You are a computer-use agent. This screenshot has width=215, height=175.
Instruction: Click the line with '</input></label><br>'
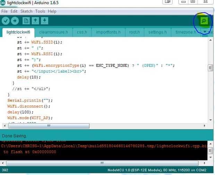(52, 72)
